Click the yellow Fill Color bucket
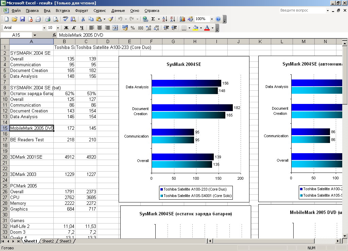348x251 pixels. click(195, 28)
